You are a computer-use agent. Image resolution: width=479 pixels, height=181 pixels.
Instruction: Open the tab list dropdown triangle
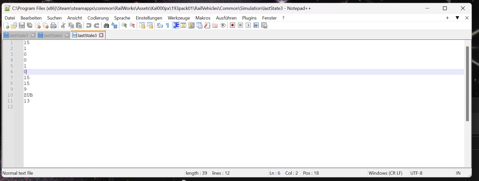pyautogui.click(x=457, y=18)
